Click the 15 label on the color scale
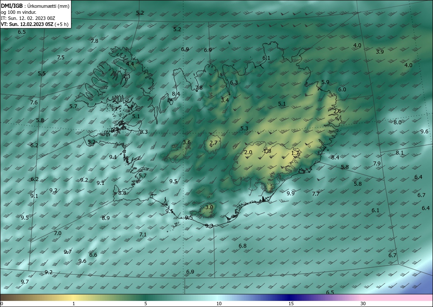Screen dimensions: 433x307 (x=291, y=304)
